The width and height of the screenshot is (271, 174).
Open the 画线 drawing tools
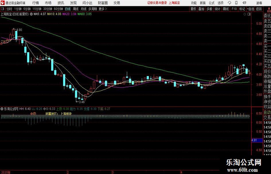coord(226,9)
